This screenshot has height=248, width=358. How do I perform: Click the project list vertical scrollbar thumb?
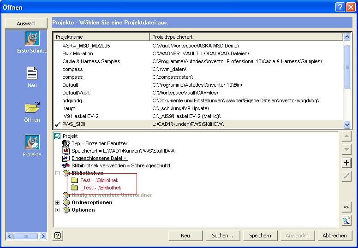[x=347, y=67]
